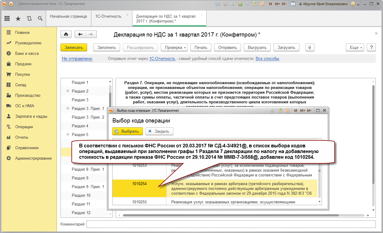This screenshot has width=383, height=233.
Task: Open the calculator icon in the title bar
Action: [x=255, y=4]
